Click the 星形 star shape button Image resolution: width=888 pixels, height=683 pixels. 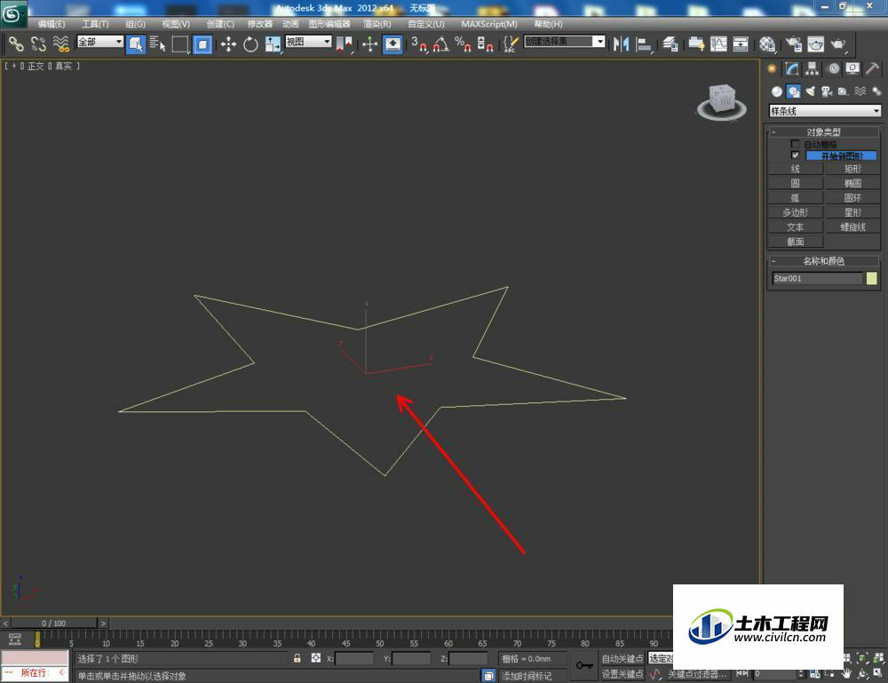coord(852,212)
